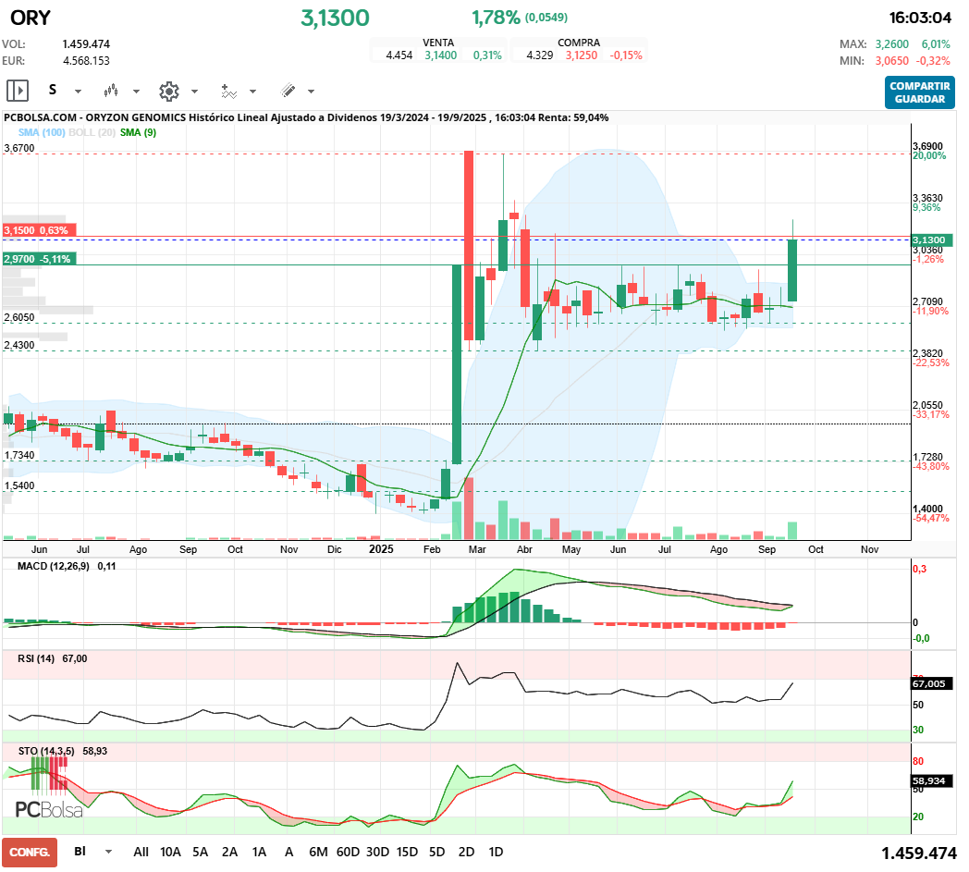Select the BI option in bottom bar
969x872 pixels.
coord(80,852)
